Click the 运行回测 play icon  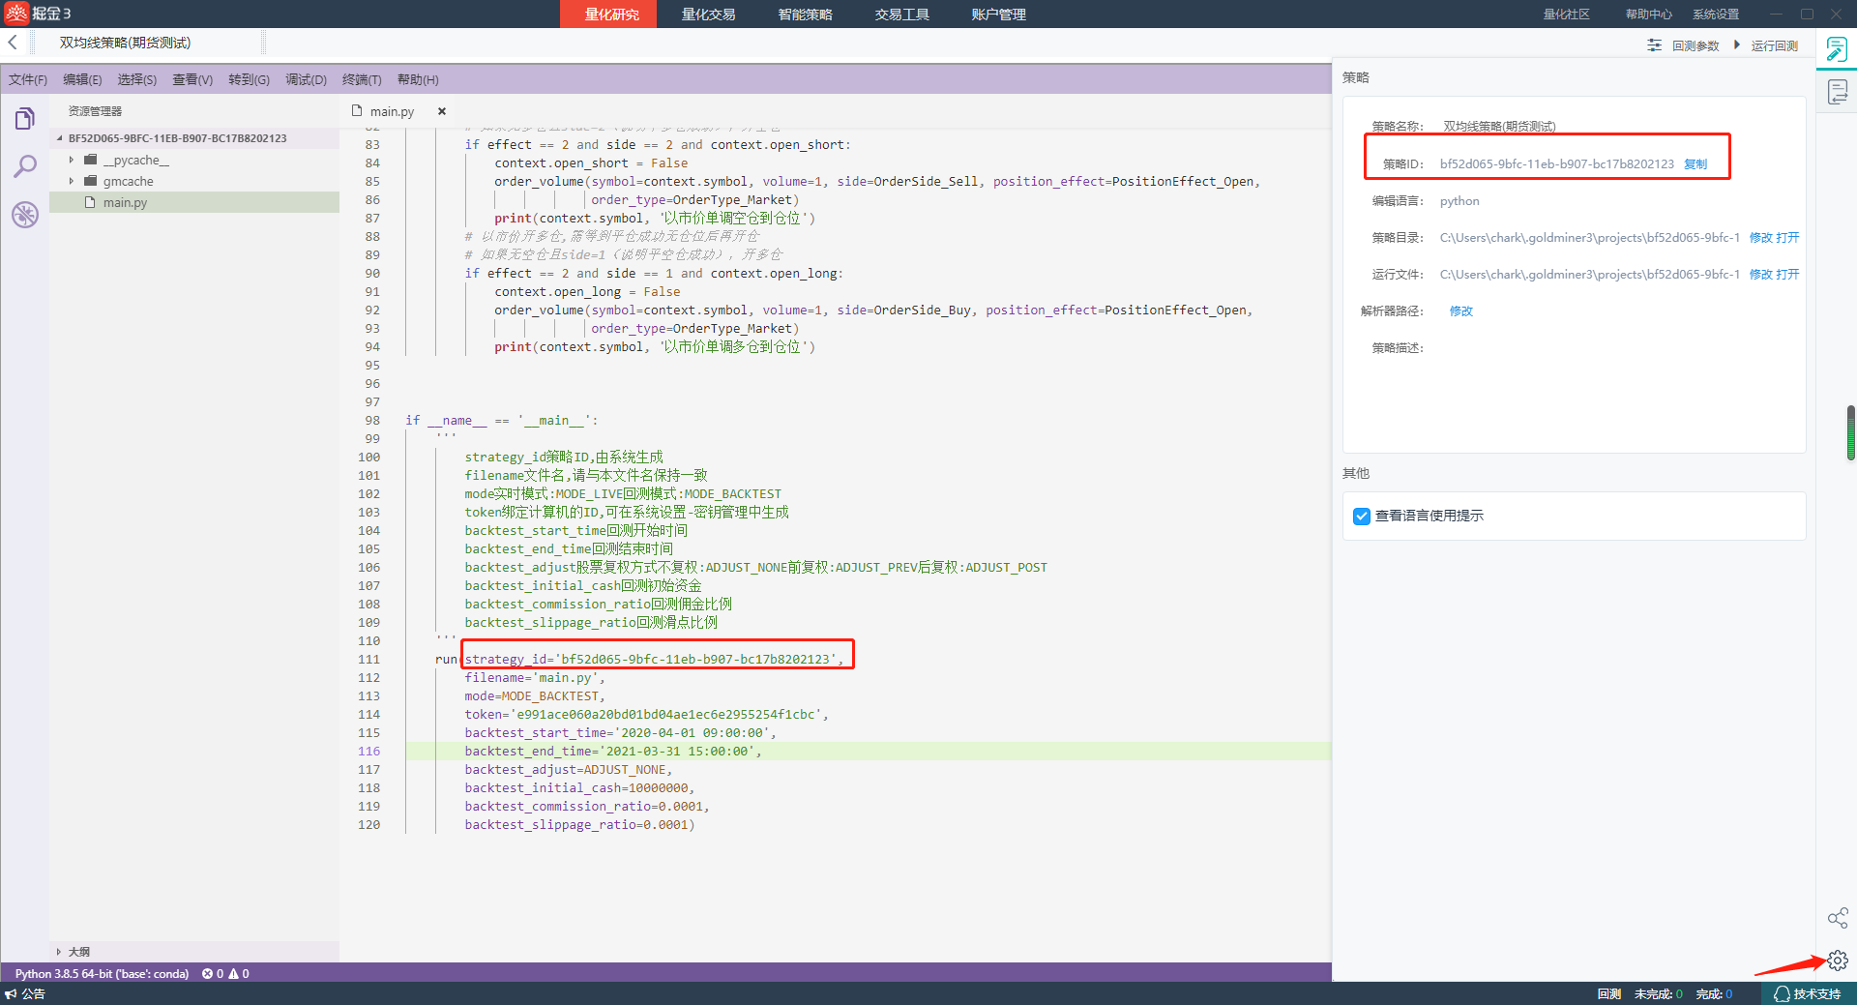point(1737,45)
